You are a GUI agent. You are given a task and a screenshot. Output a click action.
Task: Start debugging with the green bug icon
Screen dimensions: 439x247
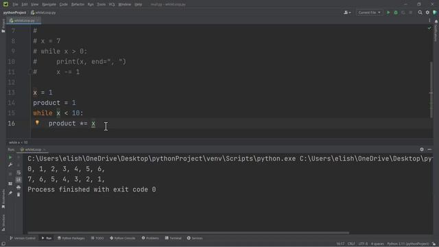(x=396, y=12)
